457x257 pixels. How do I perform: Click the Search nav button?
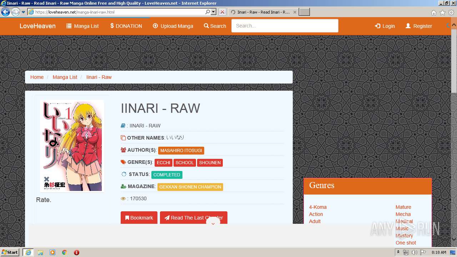click(215, 26)
